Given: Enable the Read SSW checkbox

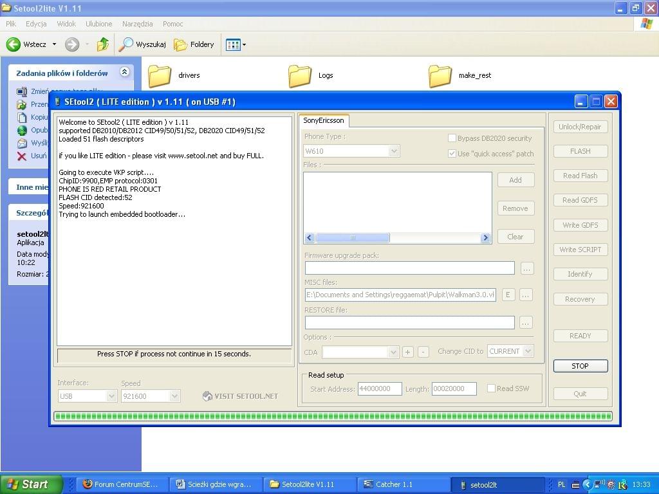Looking at the screenshot, I should tap(491, 389).
